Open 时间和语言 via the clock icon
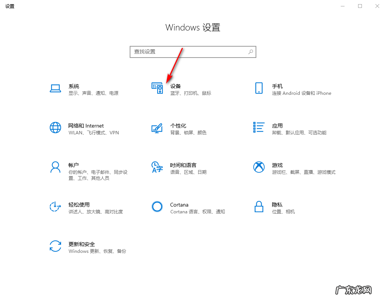This screenshot has width=386, height=301. coord(157,167)
